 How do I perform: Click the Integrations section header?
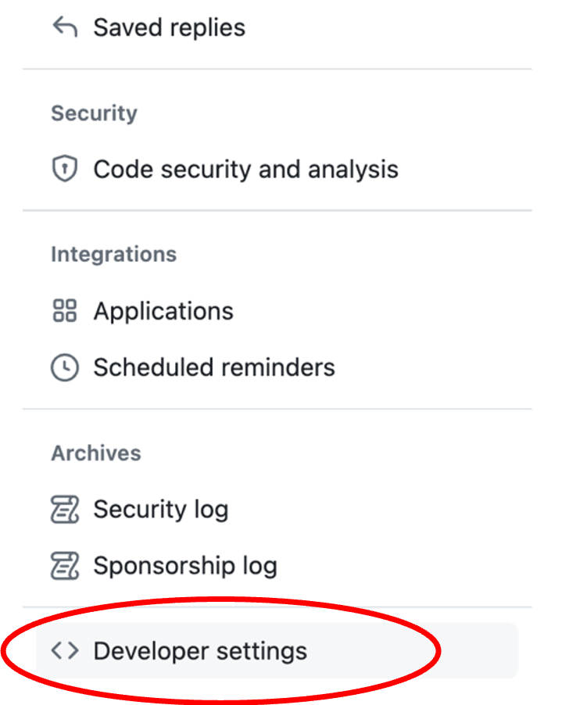click(x=113, y=254)
